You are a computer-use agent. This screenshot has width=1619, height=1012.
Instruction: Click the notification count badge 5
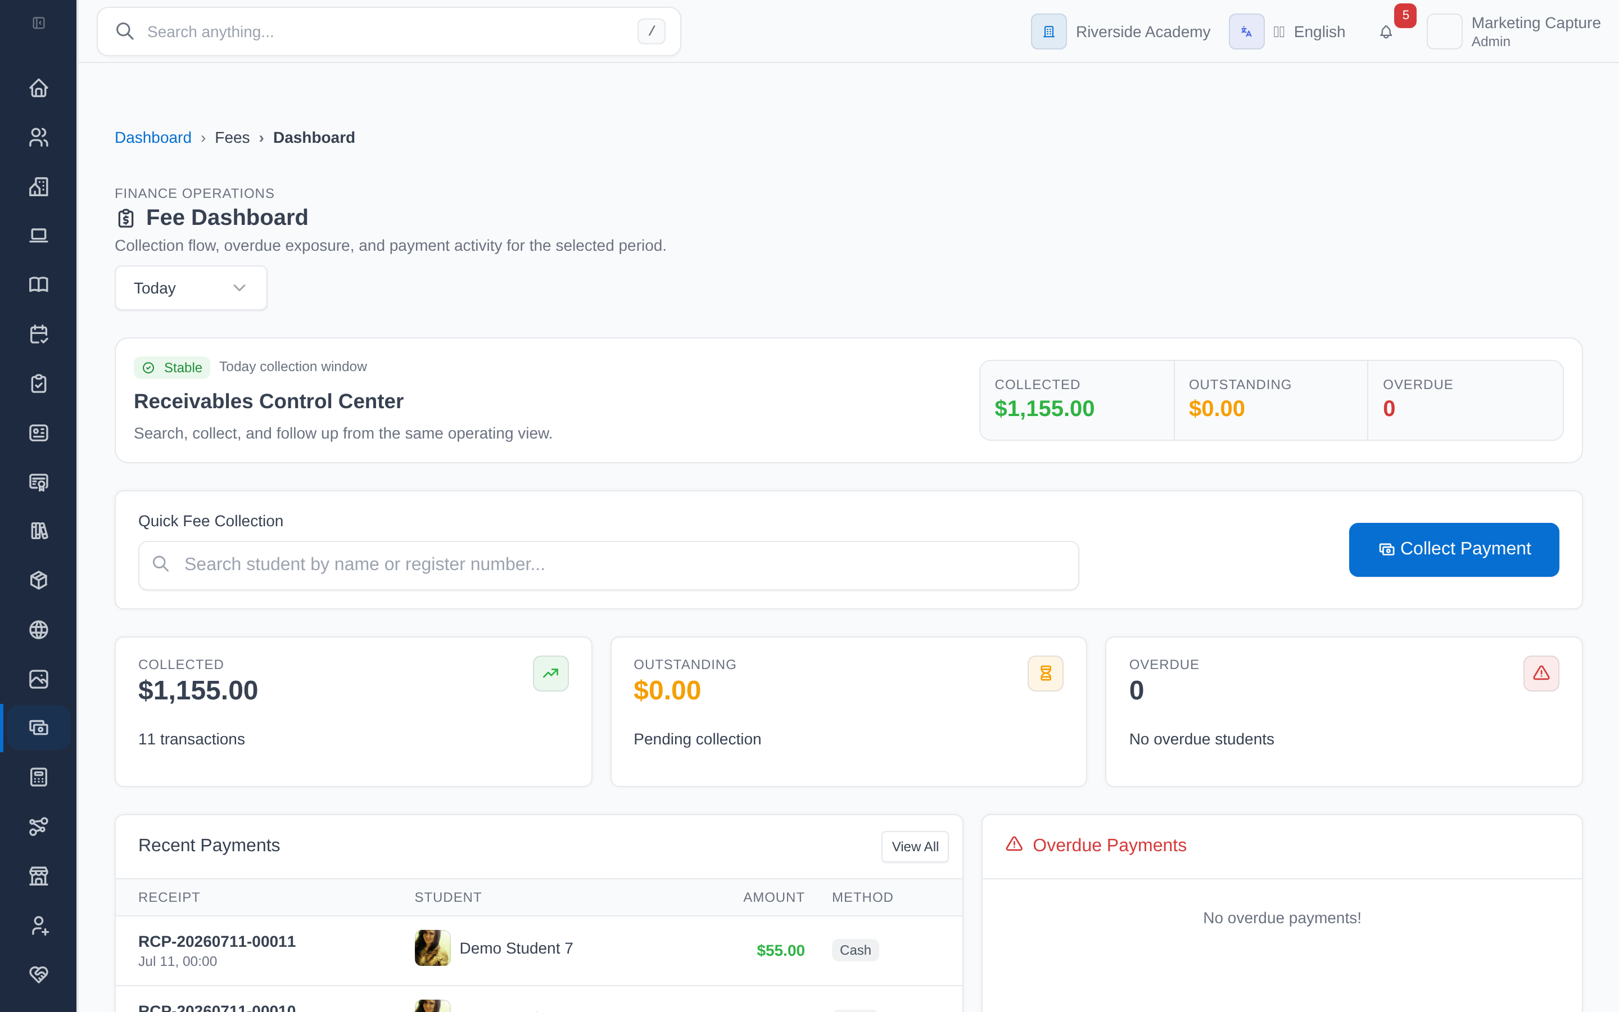click(x=1405, y=15)
